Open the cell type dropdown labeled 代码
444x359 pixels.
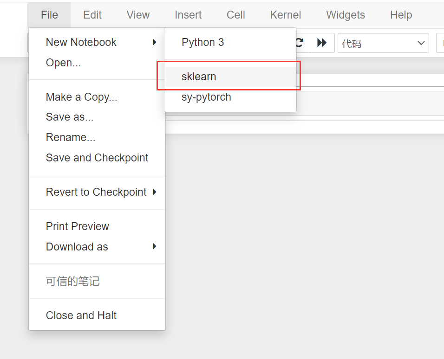click(x=383, y=43)
